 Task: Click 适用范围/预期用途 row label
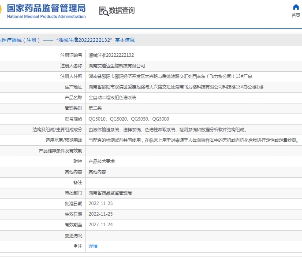tap(64, 140)
